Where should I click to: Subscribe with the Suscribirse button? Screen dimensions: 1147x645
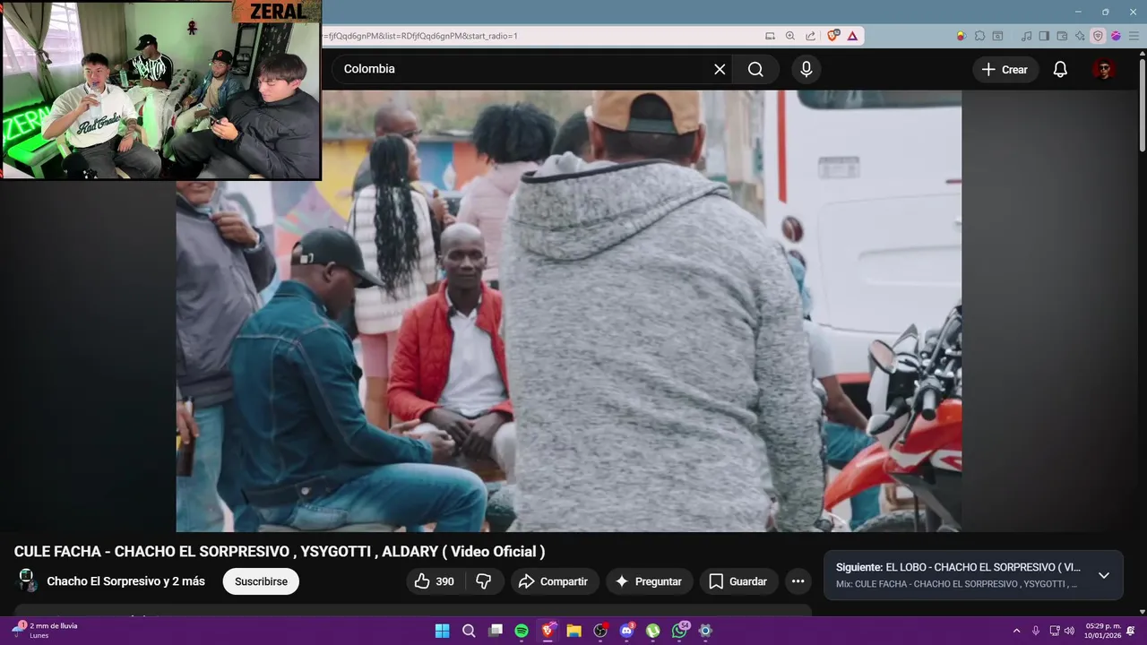coord(261,581)
